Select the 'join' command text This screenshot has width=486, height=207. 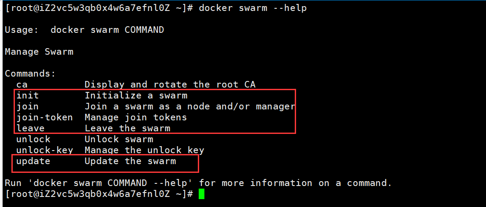pos(28,106)
